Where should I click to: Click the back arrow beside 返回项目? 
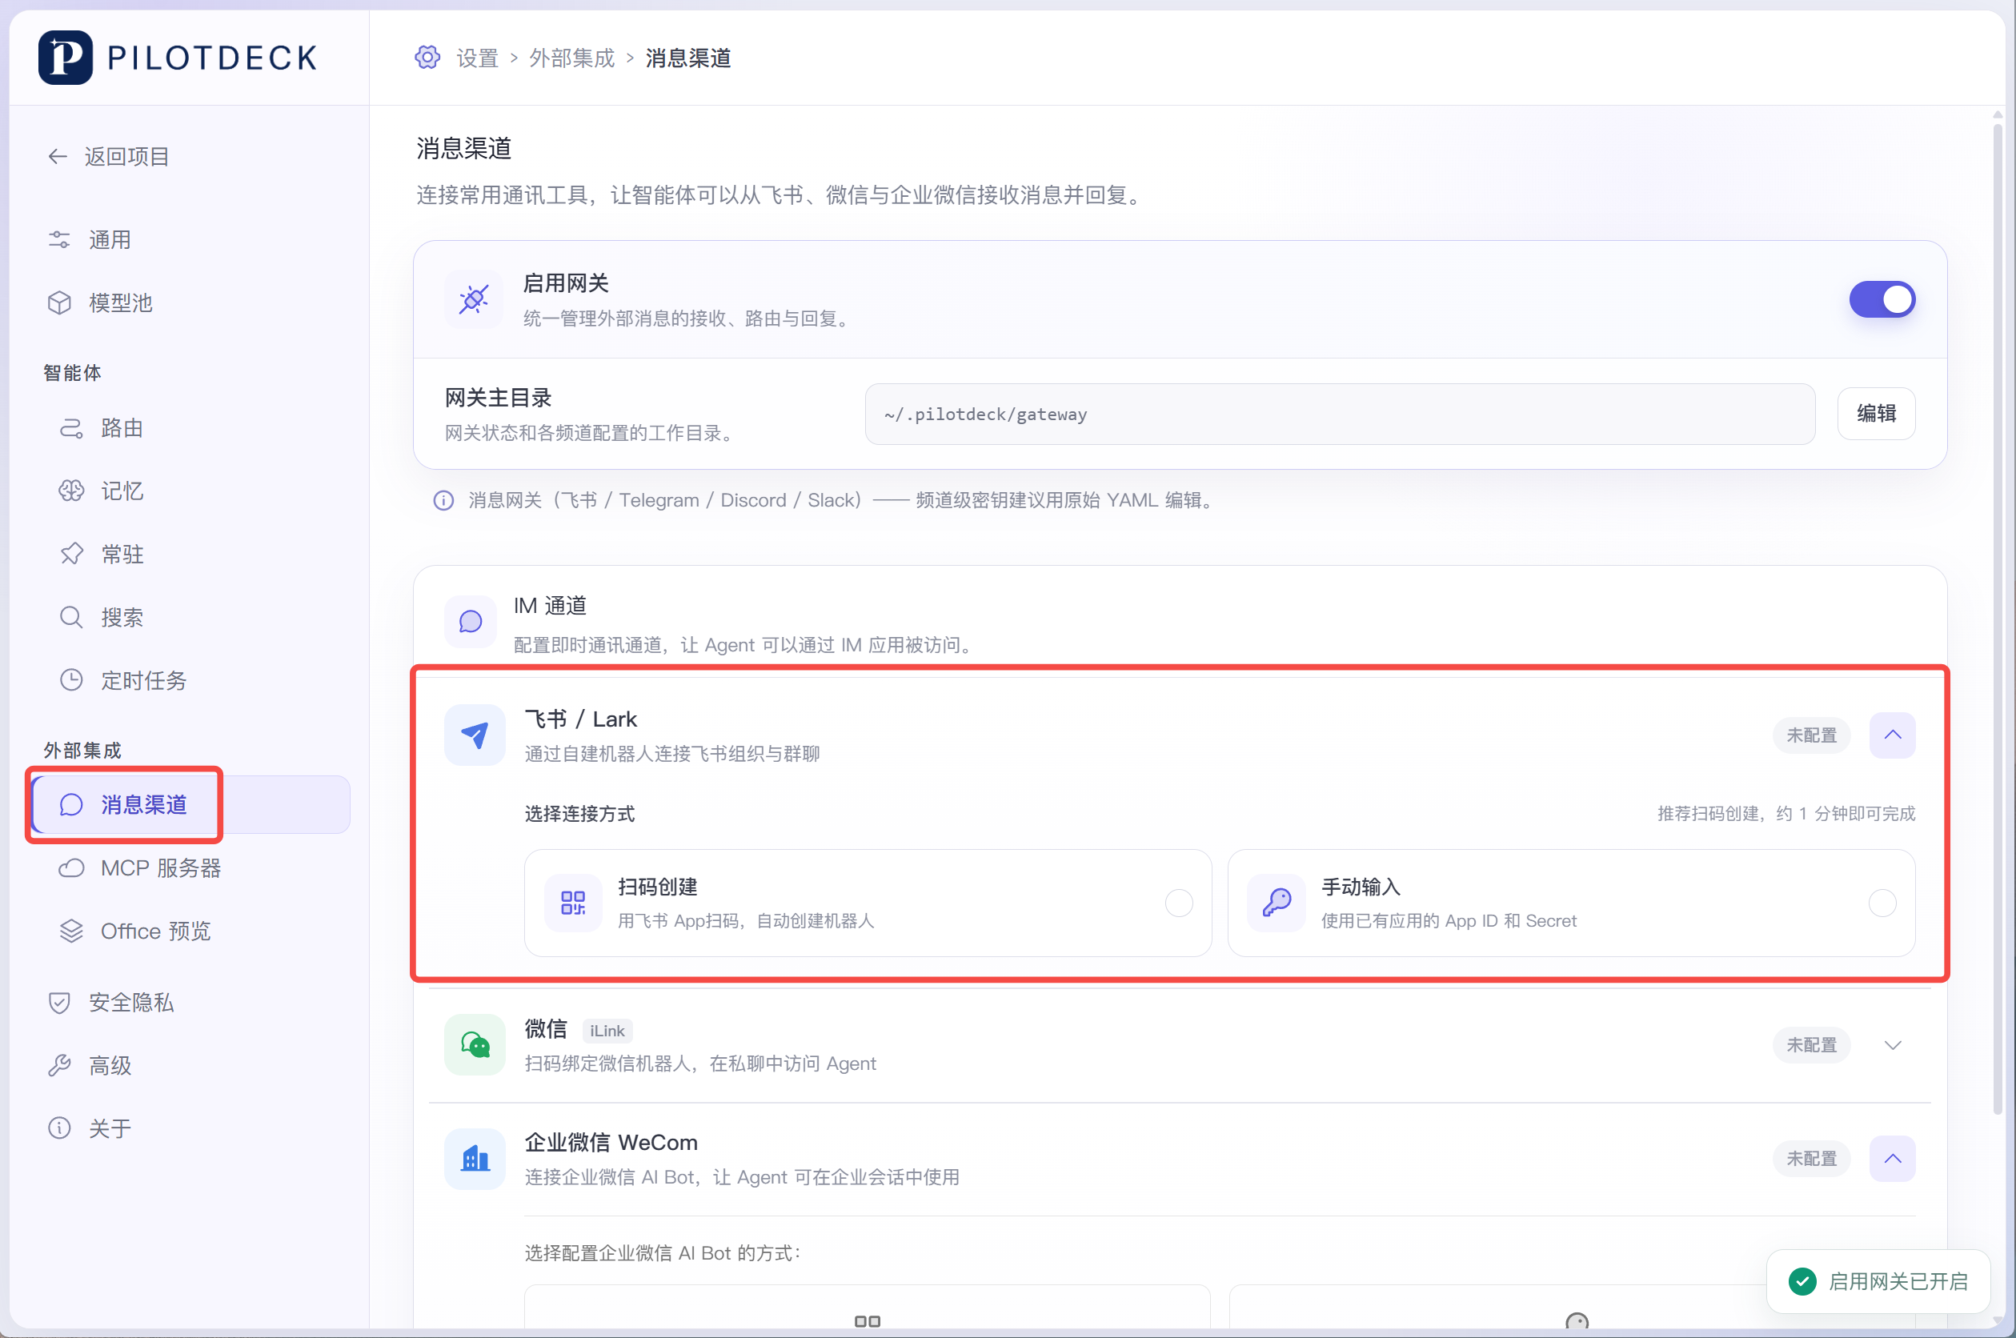pyautogui.click(x=57, y=156)
